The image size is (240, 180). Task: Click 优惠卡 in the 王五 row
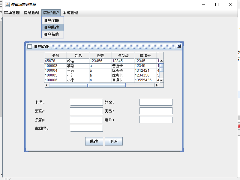click(x=123, y=70)
